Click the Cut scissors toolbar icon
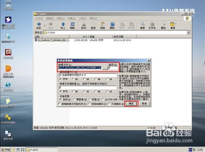205x152 pixels. click(84, 24)
